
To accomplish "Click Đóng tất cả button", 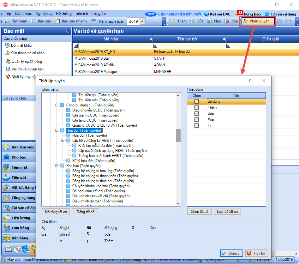I will click(x=86, y=212).
